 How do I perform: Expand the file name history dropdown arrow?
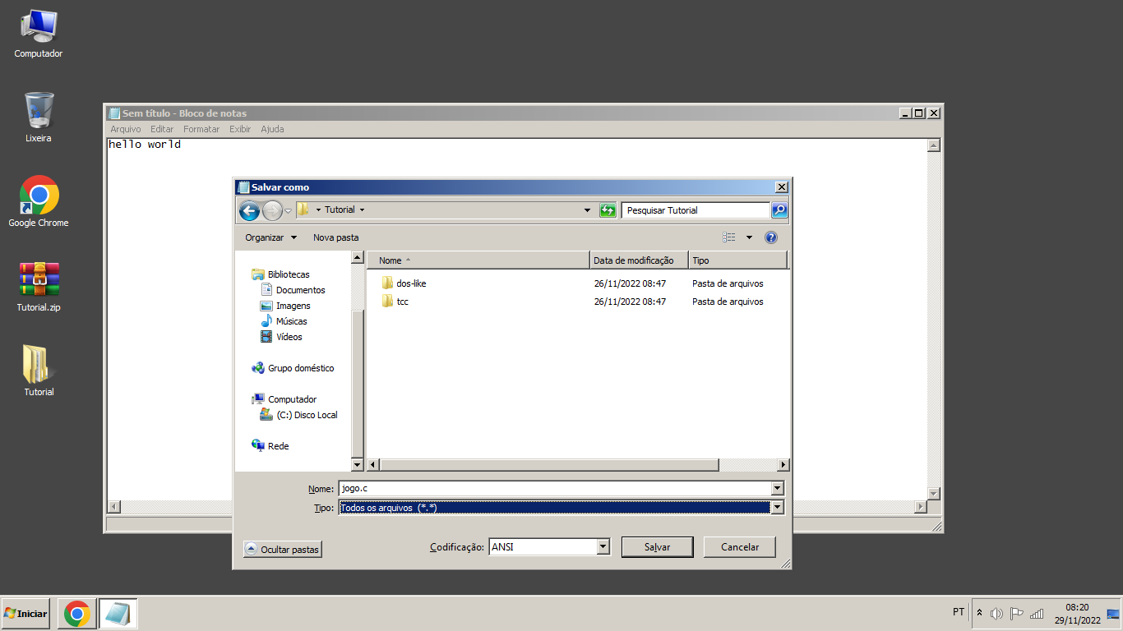(777, 489)
